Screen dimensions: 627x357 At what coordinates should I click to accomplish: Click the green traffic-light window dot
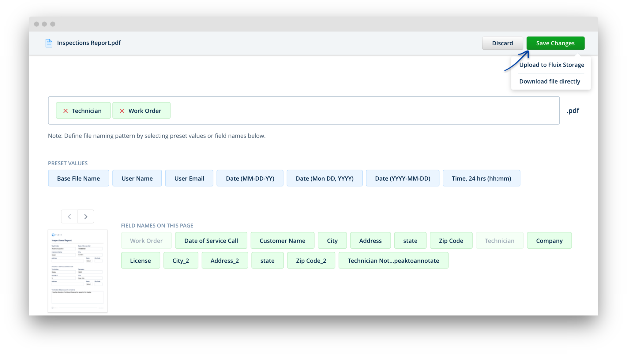(53, 24)
